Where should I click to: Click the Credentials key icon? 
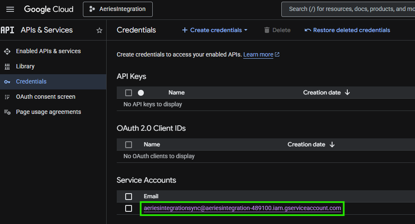(7, 82)
